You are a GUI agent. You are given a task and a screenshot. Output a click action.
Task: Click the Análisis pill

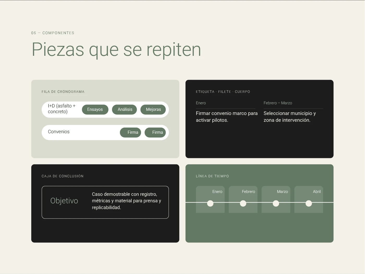coord(124,109)
